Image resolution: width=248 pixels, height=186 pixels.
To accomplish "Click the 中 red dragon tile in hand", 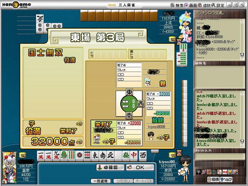I will coord(134,155).
